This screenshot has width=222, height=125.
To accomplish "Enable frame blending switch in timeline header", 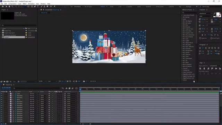I will coord(69,88).
